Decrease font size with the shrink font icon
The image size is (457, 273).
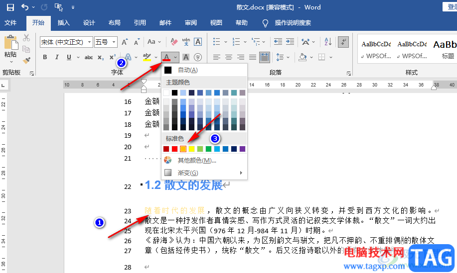pyautogui.click(x=137, y=42)
